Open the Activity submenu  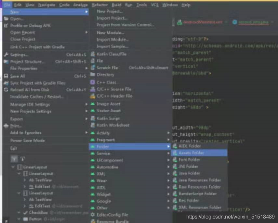click(130, 133)
